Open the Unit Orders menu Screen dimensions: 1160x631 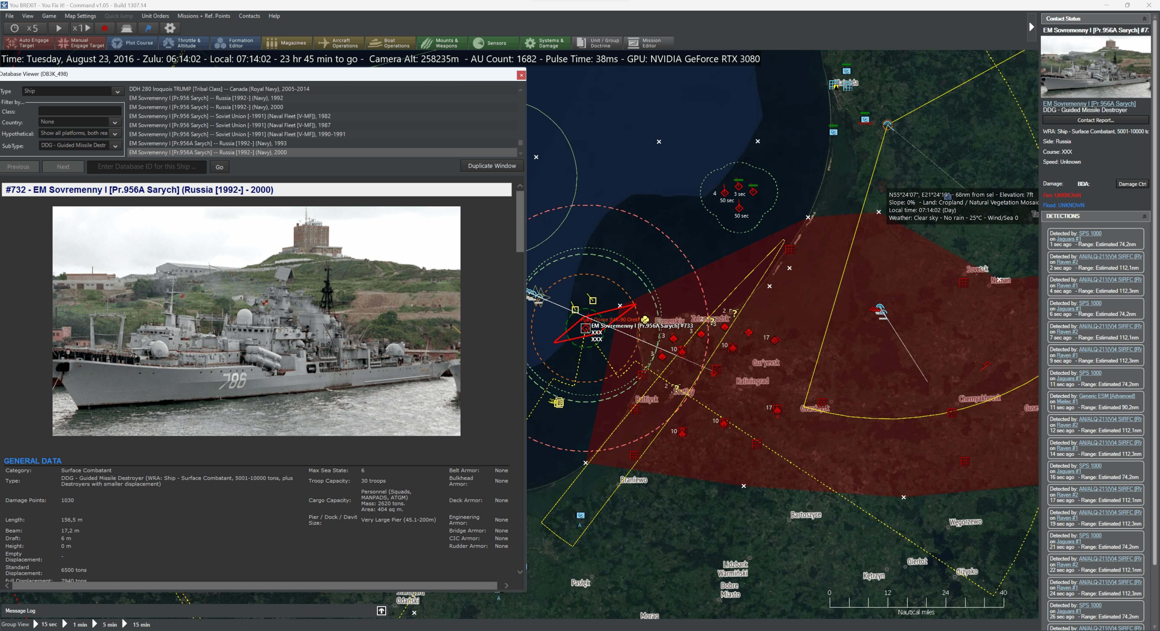tap(155, 16)
